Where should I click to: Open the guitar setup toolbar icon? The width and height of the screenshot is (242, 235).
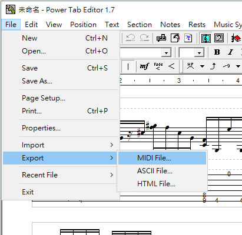point(161,38)
